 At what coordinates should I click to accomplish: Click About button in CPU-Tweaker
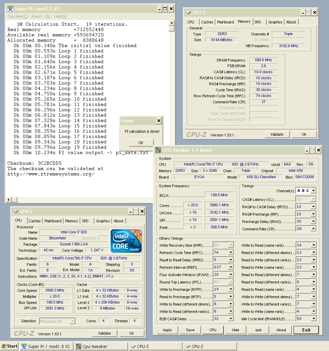[x=281, y=330]
